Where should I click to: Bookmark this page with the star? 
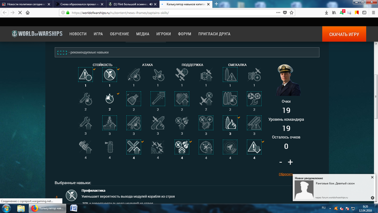point(292,13)
